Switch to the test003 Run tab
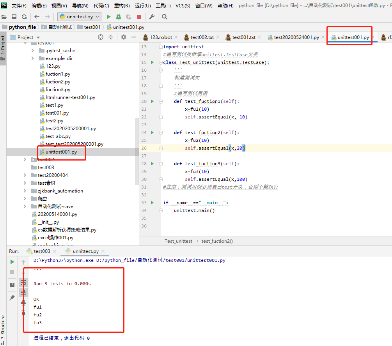 42,251
